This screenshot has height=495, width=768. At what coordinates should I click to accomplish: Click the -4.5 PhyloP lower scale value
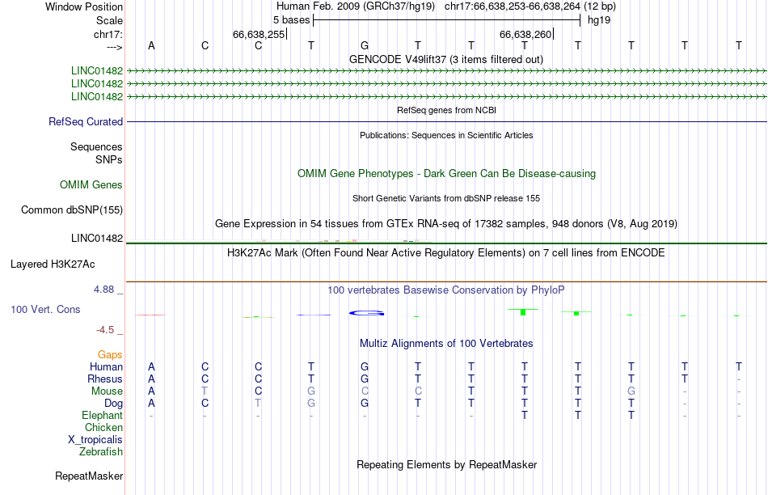tap(105, 330)
